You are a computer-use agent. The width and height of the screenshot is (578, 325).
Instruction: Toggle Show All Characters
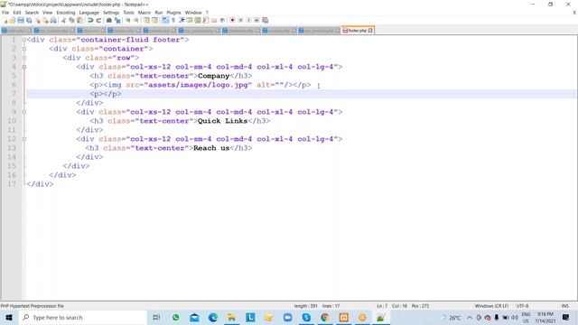point(172,20)
